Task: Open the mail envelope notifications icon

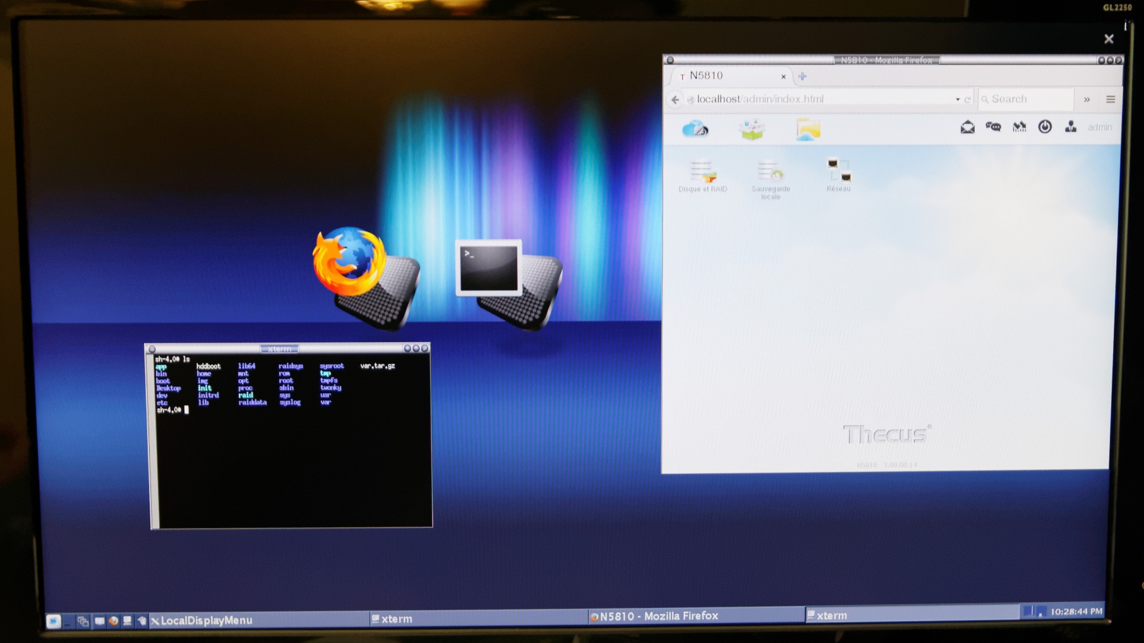Action: pos(967,127)
